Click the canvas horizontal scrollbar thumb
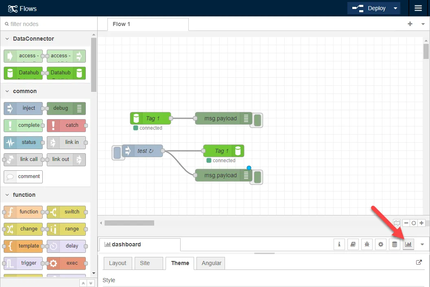Image resolution: width=430 pixels, height=287 pixels. pyautogui.click(x=129, y=223)
